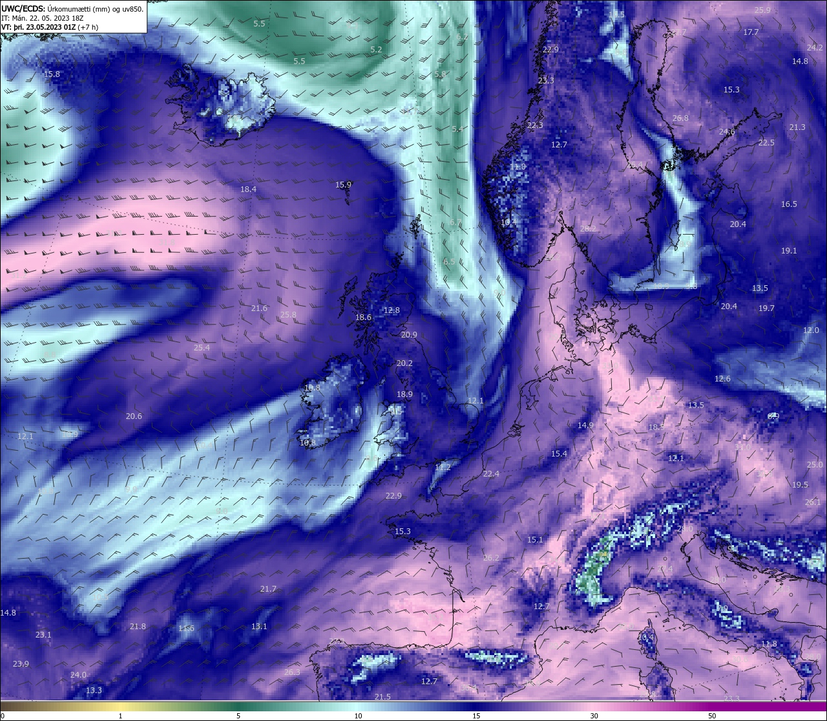Viewport: 827px width, 721px height.
Task: Select the 50 tick on color scale
Action: (712, 716)
